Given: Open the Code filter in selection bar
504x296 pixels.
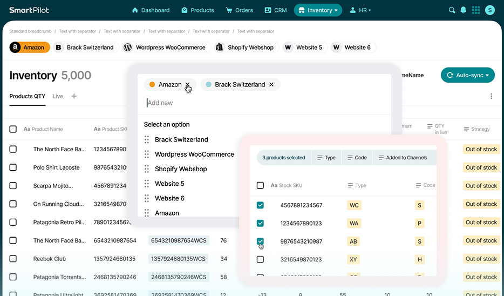Looking at the screenshot, I should [x=357, y=158].
